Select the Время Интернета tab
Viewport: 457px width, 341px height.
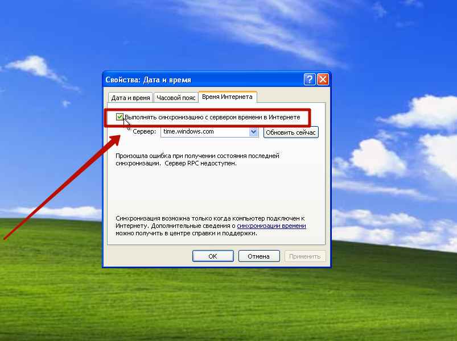(227, 97)
